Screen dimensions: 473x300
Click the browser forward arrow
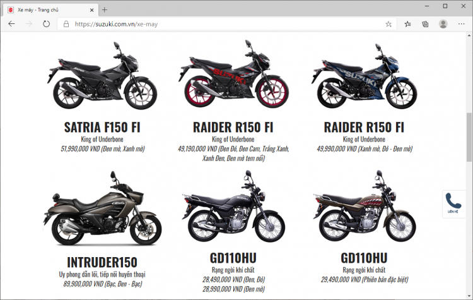29,24
